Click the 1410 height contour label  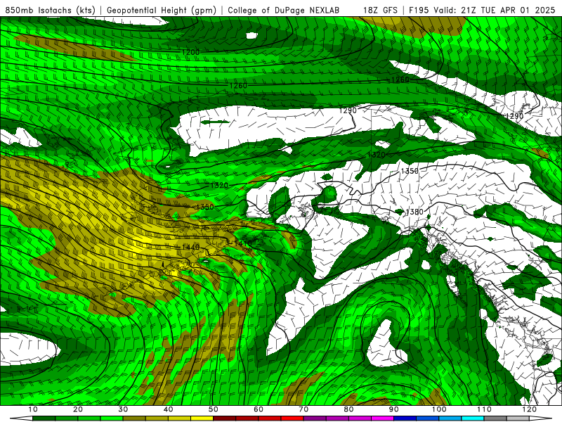click(242, 243)
